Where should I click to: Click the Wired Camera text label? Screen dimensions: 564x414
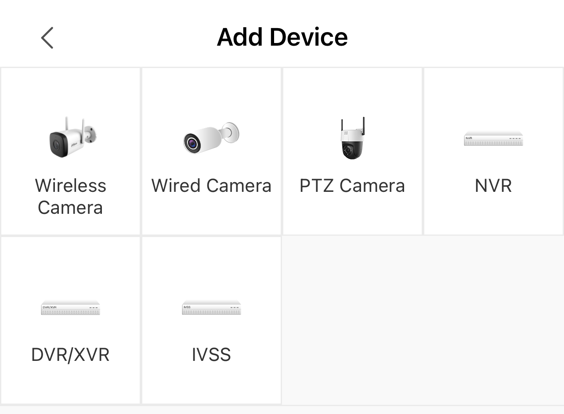click(x=211, y=186)
